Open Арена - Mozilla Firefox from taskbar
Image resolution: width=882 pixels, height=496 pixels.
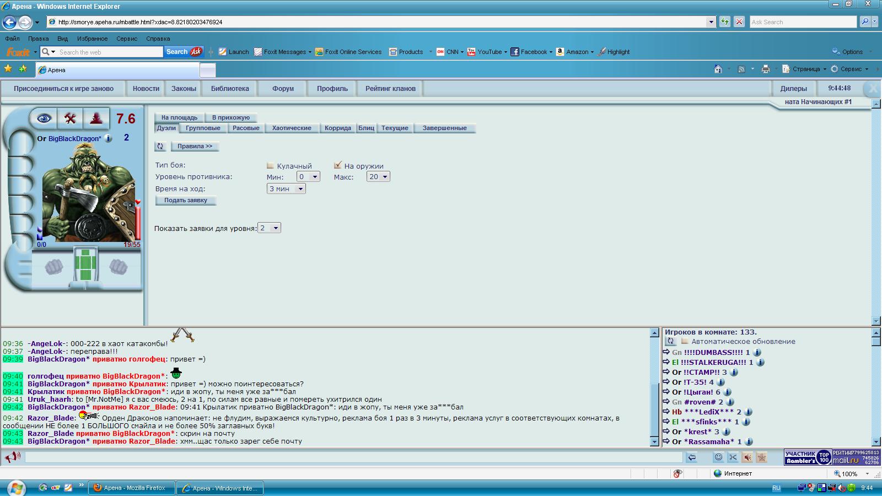pos(132,488)
